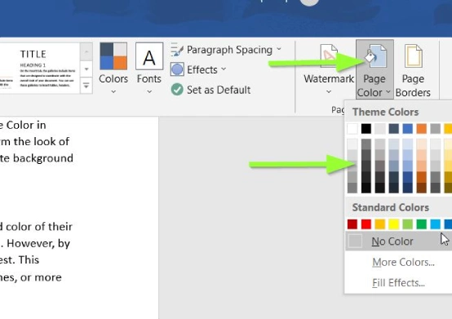Expand the Paragraph Spacing dropdown arrow
452x319 pixels.
click(x=279, y=49)
